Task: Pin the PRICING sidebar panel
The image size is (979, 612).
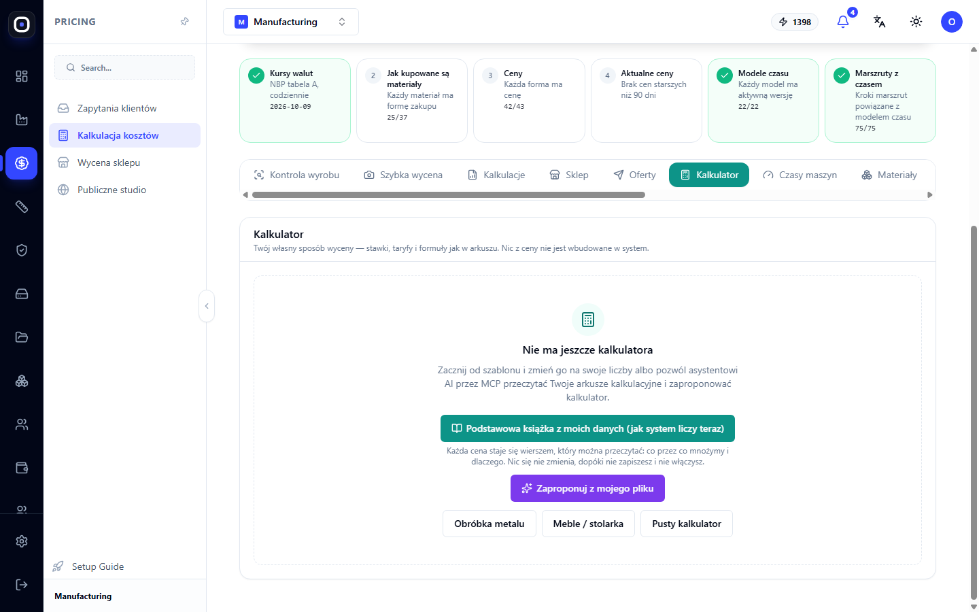Action: coord(184,22)
